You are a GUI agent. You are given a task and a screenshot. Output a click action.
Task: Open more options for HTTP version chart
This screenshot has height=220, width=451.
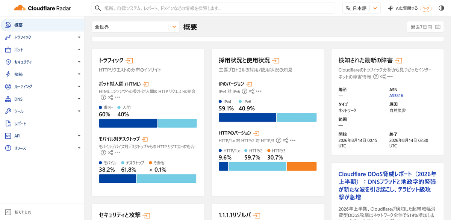[x=293, y=140]
